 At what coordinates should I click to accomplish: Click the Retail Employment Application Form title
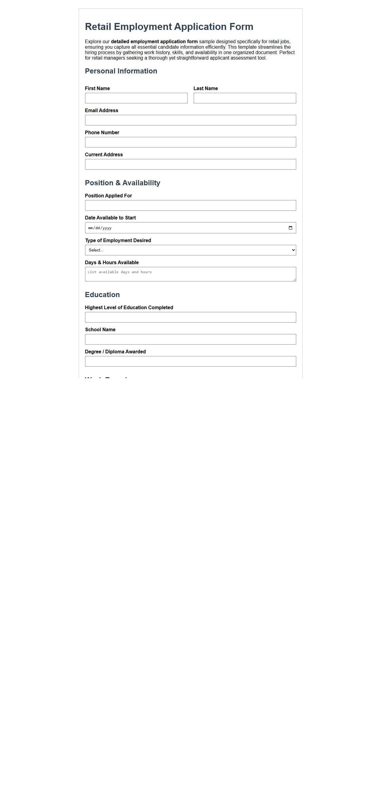[x=169, y=27]
